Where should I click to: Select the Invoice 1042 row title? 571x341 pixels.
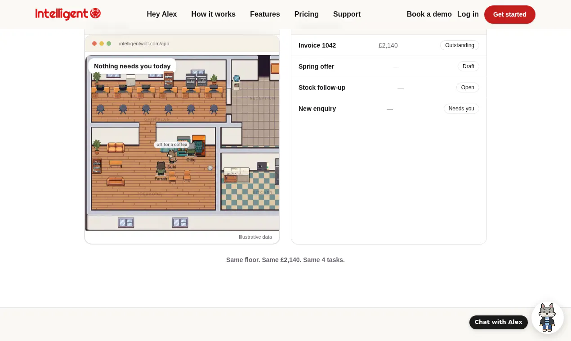point(317,45)
